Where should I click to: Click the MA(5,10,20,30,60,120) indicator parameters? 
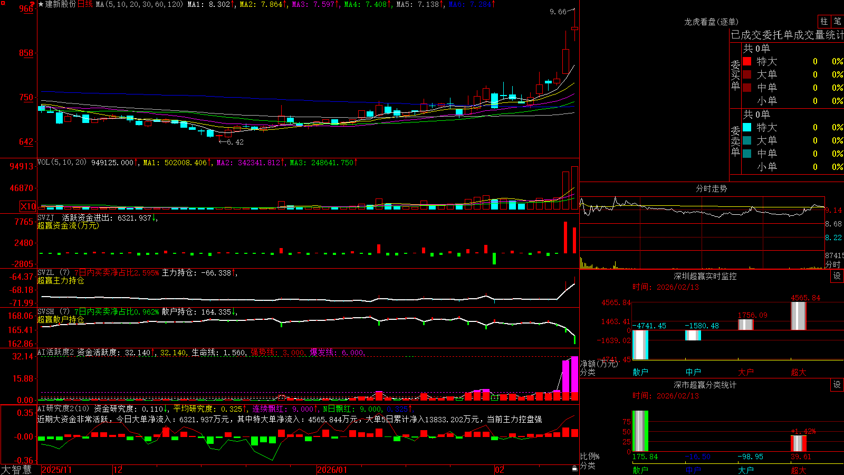[x=140, y=4]
